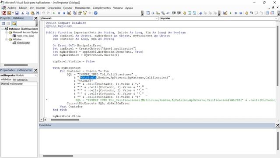Open the Depuración menu

pyautogui.click(x=54, y=8)
